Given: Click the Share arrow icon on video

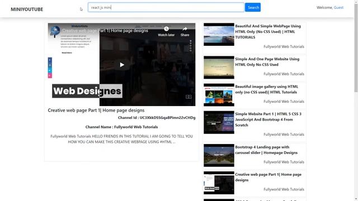Looking at the screenshot, I should (x=185, y=28).
